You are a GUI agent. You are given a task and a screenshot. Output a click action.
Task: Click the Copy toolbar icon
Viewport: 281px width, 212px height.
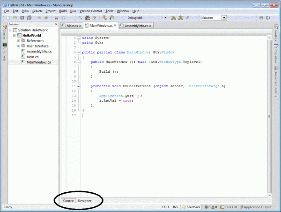pos(64,18)
